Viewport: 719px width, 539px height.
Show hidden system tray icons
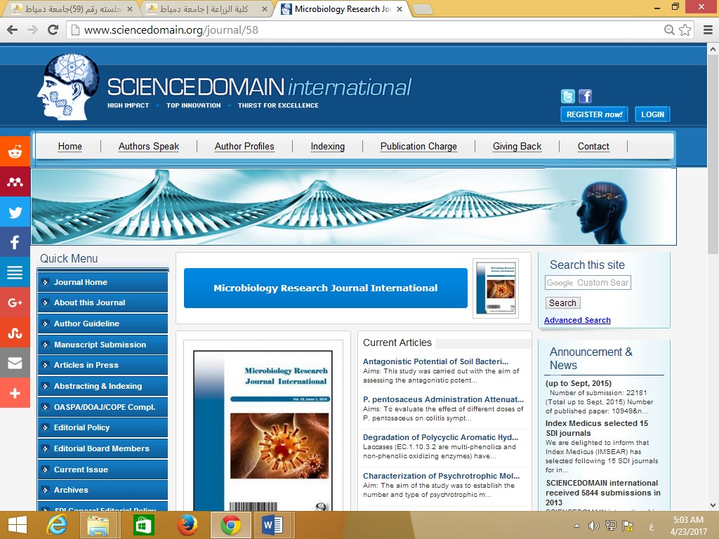(x=577, y=526)
